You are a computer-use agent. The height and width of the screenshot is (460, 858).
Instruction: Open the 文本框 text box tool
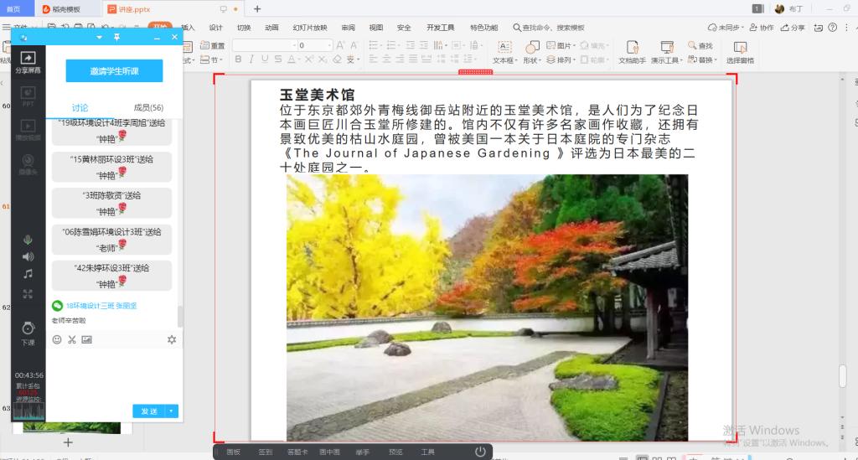pyautogui.click(x=504, y=52)
